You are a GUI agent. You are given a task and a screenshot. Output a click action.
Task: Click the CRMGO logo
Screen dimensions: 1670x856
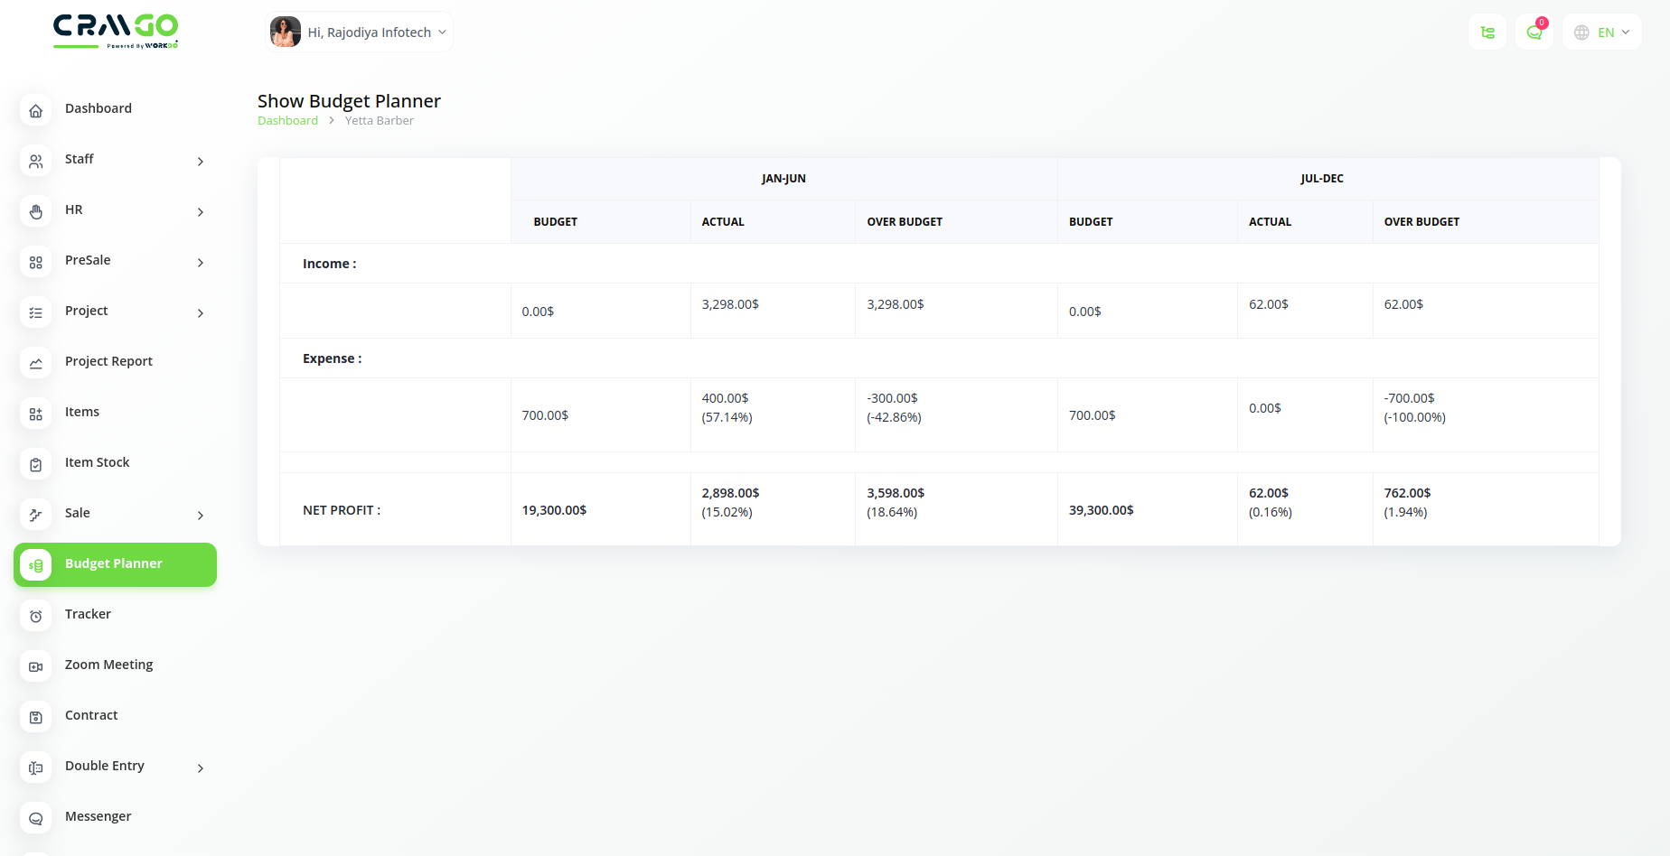116,31
